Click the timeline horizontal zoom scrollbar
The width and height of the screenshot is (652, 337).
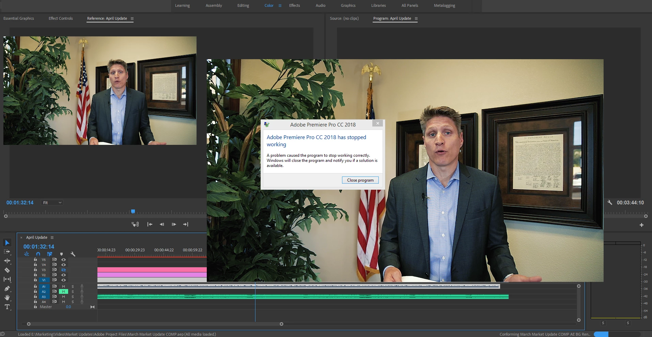[x=155, y=324]
